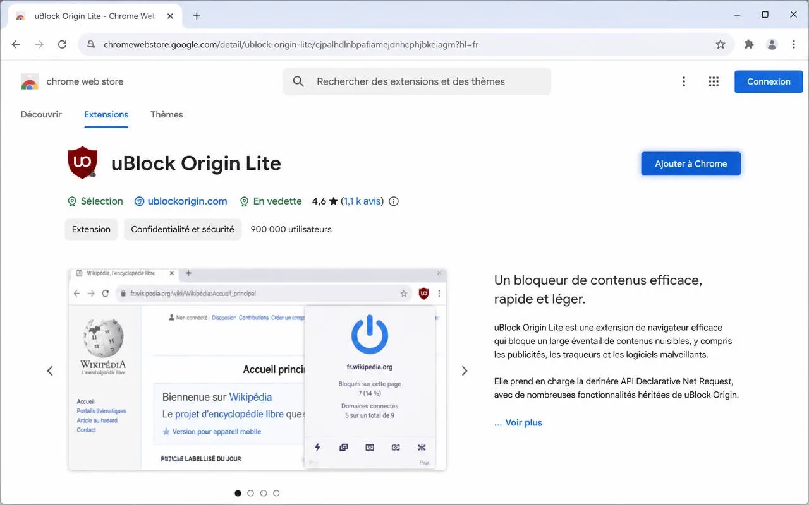Select the first carousel dot

point(238,493)
